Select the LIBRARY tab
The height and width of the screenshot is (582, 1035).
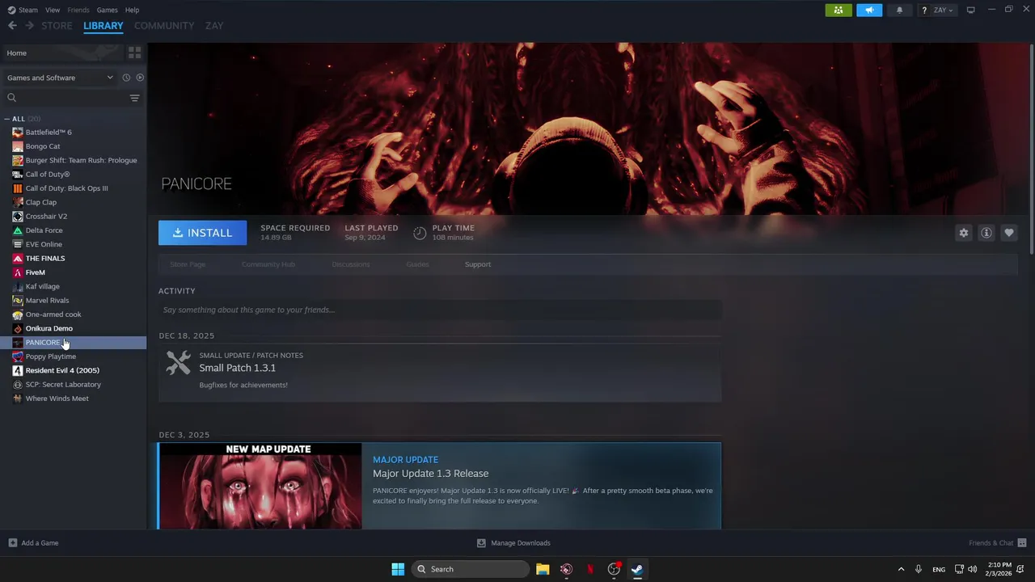[x=103, y=26]
